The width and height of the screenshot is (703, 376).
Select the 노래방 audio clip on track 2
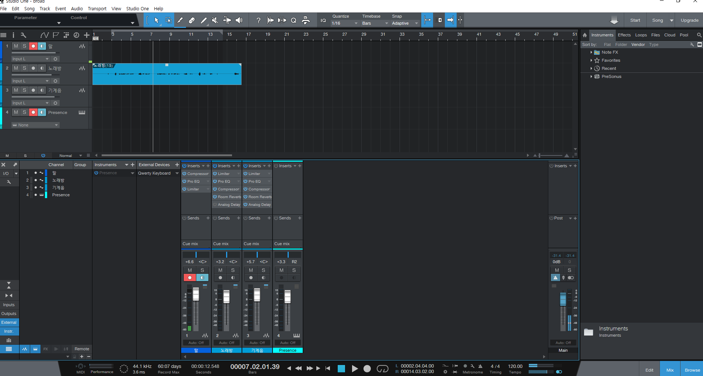167,74
